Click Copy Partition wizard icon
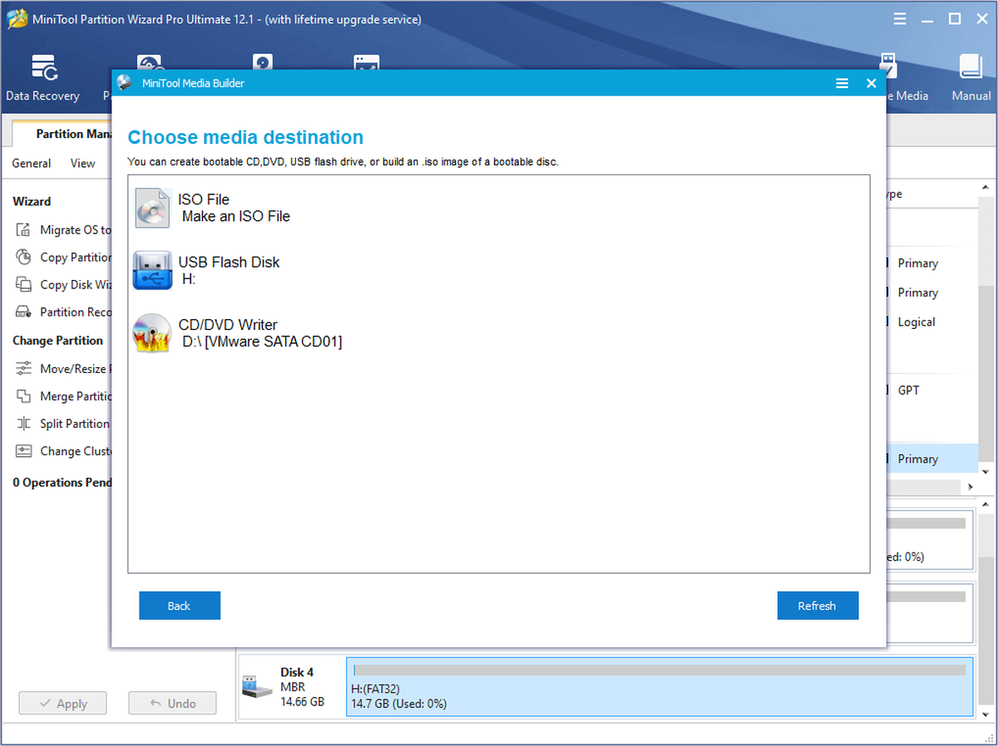This screenshot has height=746, width=998. [x=23, y=258]
